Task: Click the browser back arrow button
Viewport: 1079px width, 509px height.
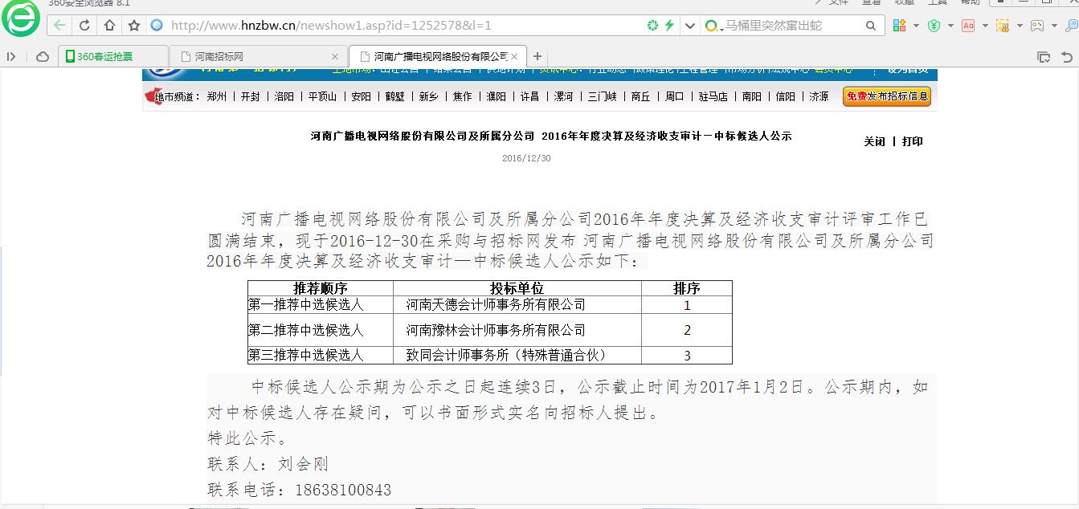Action: (x=59, y=26)
